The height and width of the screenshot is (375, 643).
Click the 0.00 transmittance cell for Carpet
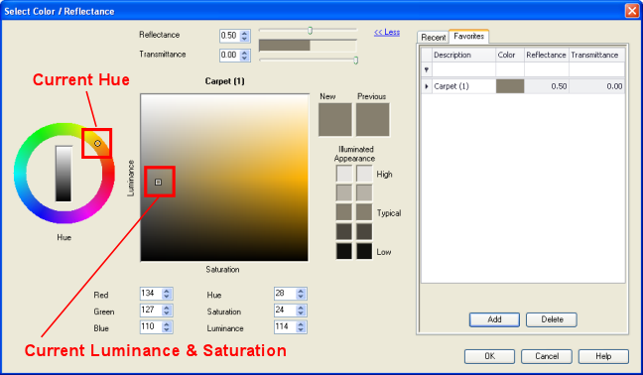click(x=596, y=86)
